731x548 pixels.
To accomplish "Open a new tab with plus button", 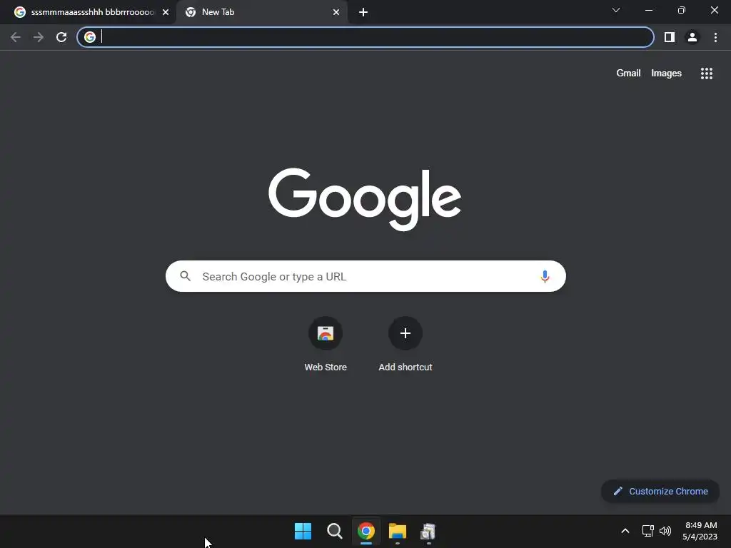I will (363, 12).
